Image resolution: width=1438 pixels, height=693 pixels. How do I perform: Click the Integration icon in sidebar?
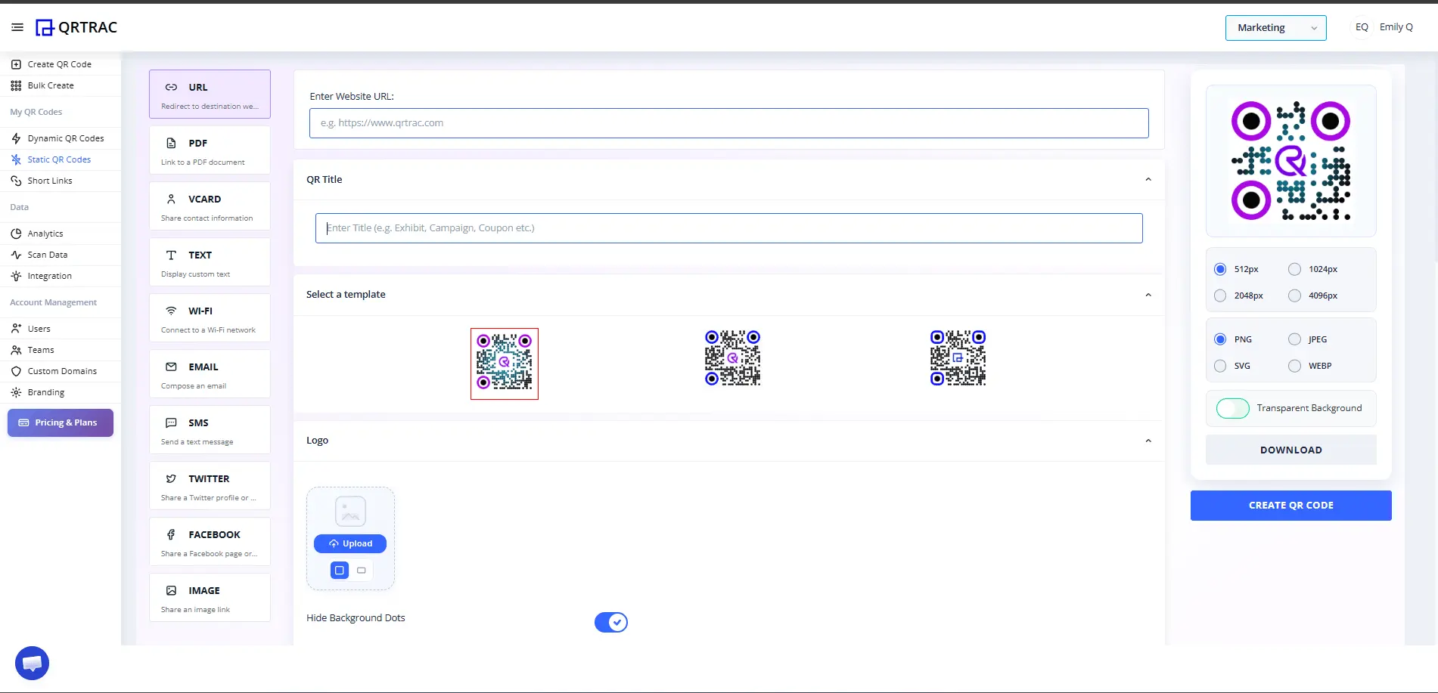pyautogui.click(x=16, y=276)
